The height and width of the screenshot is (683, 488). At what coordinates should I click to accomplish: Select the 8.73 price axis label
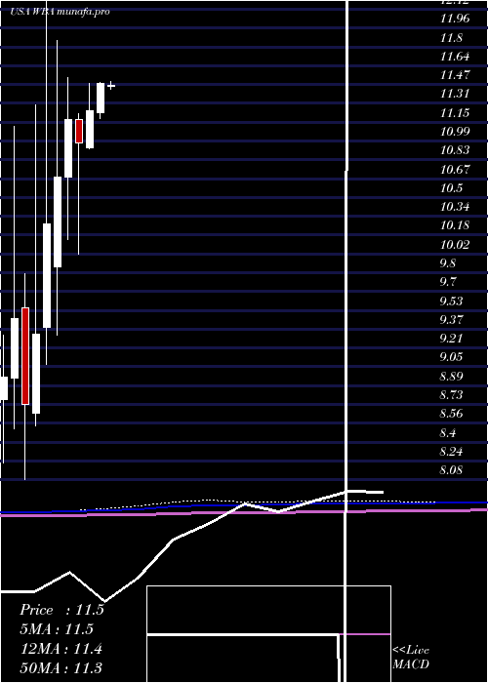coord(451,395)
